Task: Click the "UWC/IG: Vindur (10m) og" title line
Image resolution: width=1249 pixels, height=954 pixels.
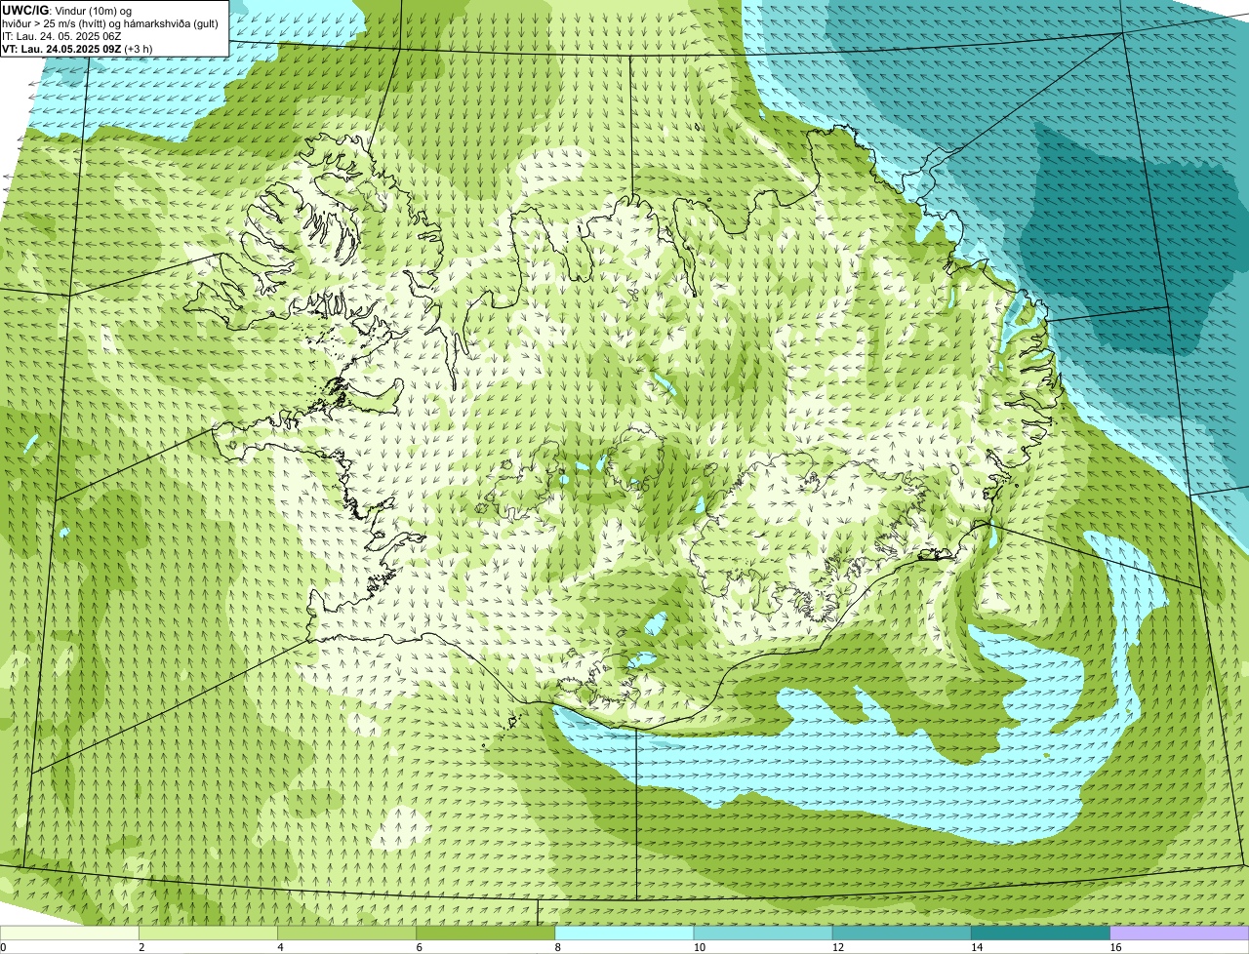Action: click(66, 11)
